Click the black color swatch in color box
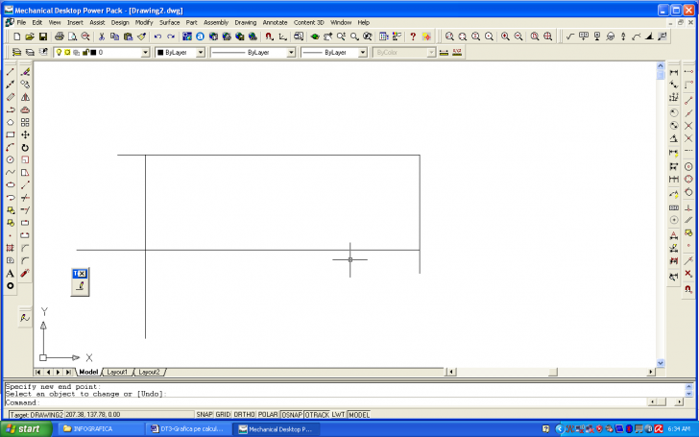 click(x=160, y=53)
